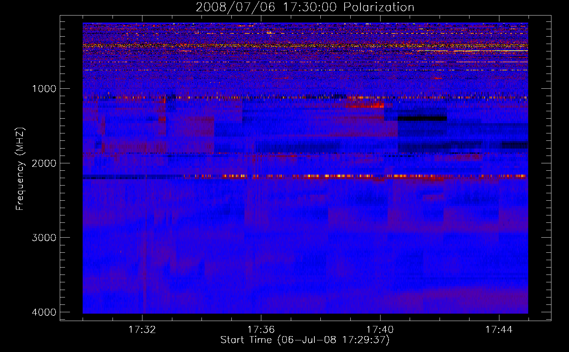Viewport: 569px width, 352px height.
Task: Click the plot title '2008/07/06 17:30:00 Polarization'
Action: click(x=305, y=7)
